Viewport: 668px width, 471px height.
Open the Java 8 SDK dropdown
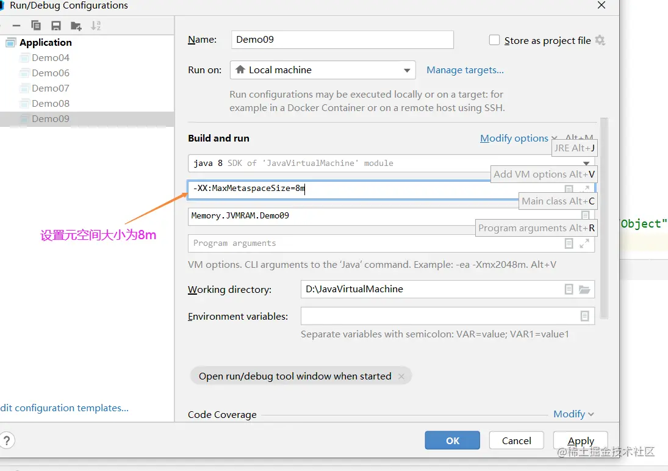pos(391,164)
